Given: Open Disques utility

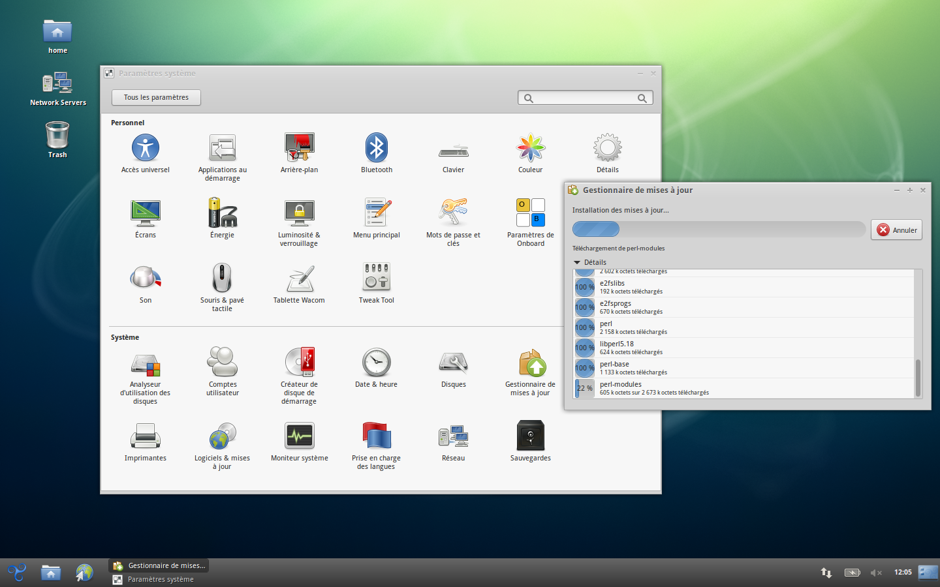Looking at the screenshot, I should coord(453,370).
